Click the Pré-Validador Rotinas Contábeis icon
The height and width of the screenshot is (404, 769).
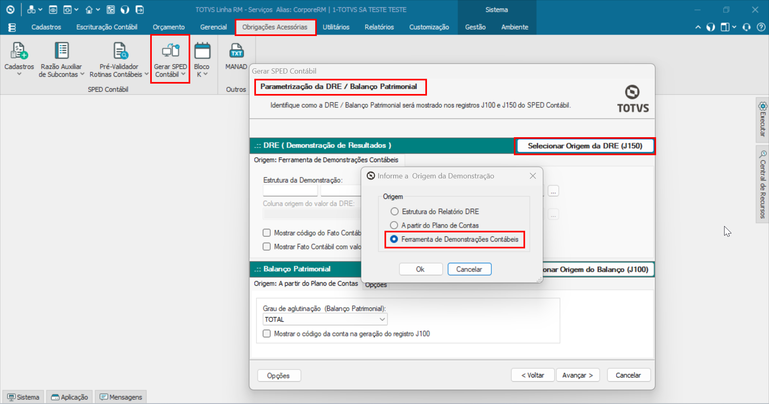click(x=120, y=51)
